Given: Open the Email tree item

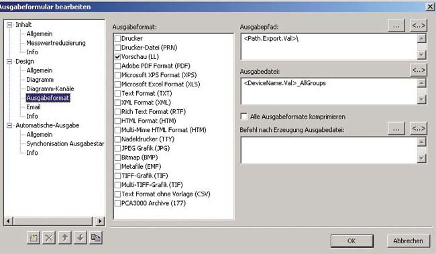Looking at the screenshot, I should point(34,107).
